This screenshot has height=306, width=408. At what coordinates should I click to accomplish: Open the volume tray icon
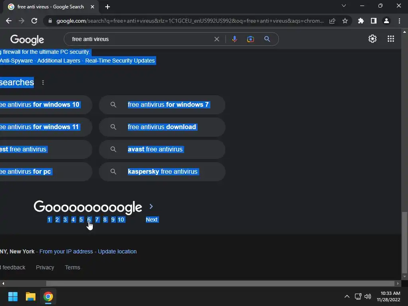[368, 296]
